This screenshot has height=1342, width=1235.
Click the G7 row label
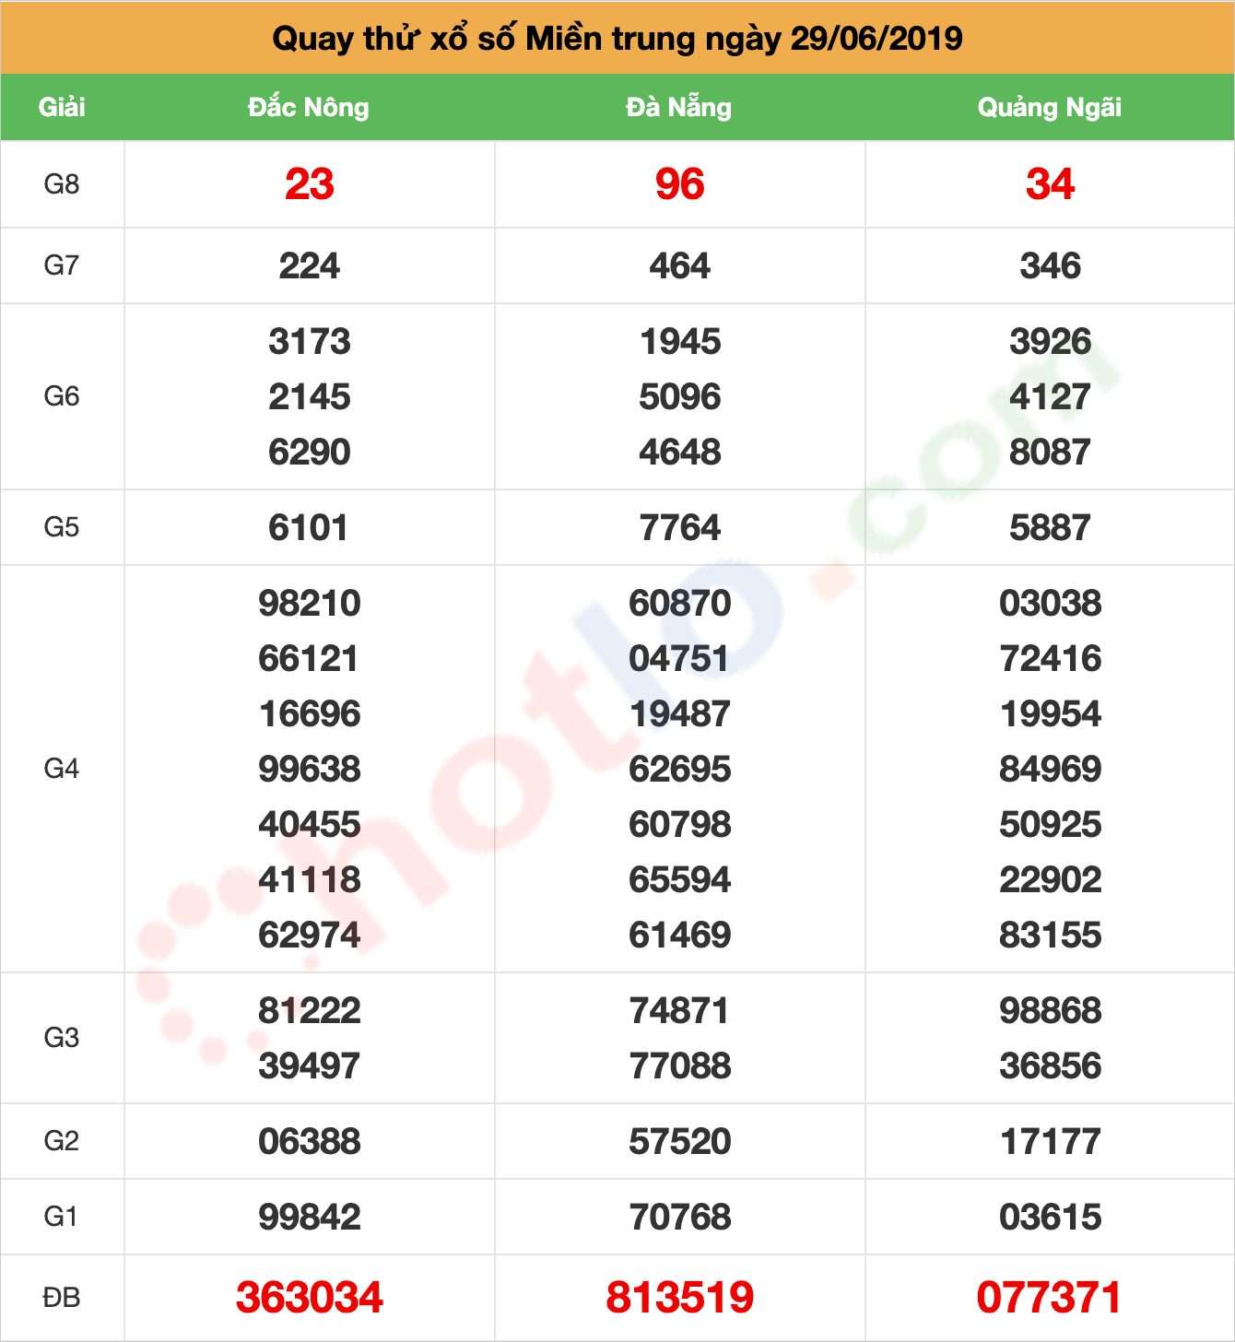(x=62, y=265)
